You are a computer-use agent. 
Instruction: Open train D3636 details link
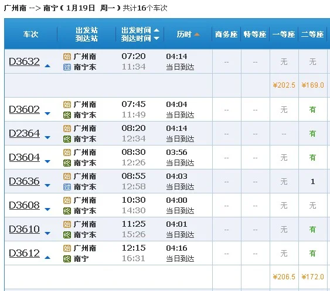[24, 181]
